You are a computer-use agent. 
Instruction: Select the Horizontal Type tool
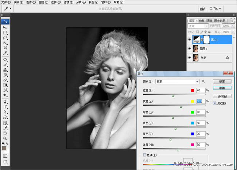5,107
